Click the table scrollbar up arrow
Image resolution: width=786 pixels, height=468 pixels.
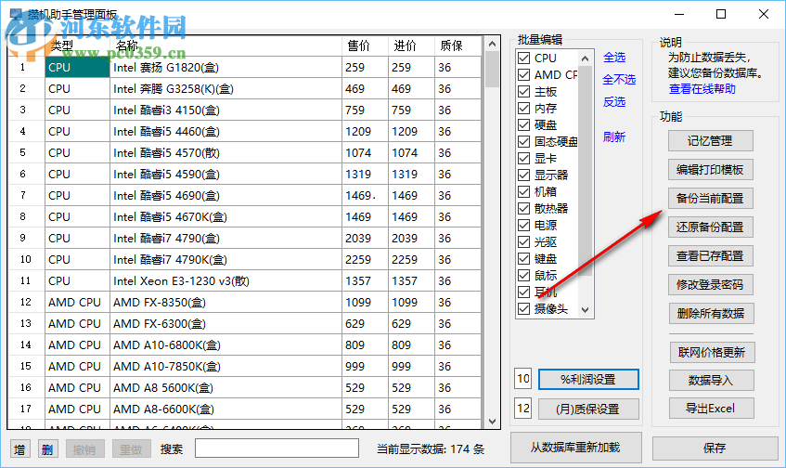pos(492,45)
